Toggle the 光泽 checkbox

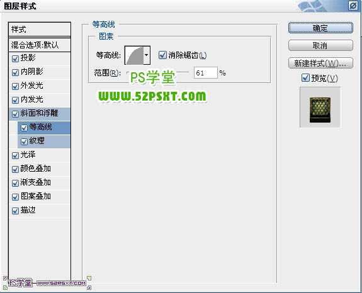(15, 155)
